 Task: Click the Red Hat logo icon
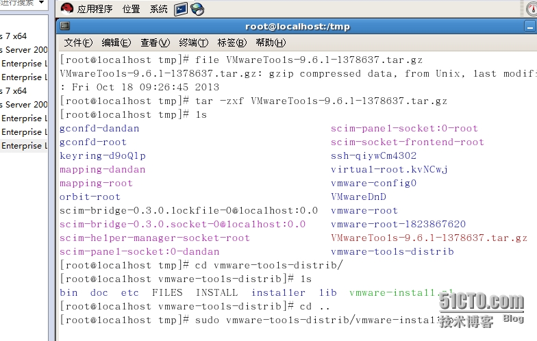pyautogui.click(x=67, y=8)
